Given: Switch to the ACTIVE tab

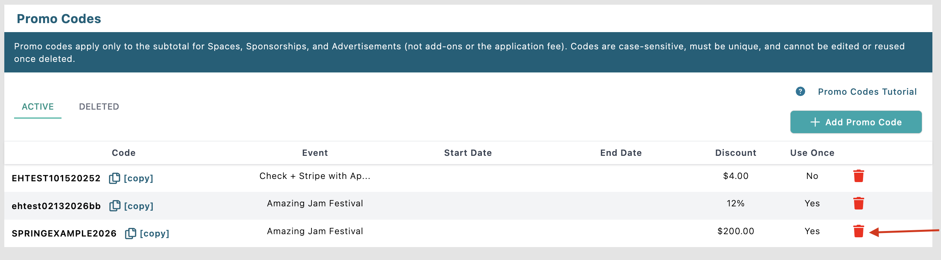Looking at the screenshot, I should (x=38, y=107).
